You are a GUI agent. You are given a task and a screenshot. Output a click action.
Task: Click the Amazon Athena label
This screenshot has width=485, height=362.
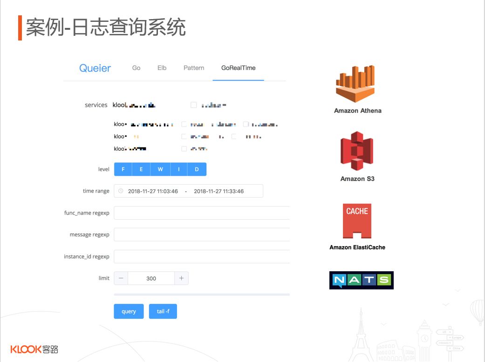pos(357,111)
